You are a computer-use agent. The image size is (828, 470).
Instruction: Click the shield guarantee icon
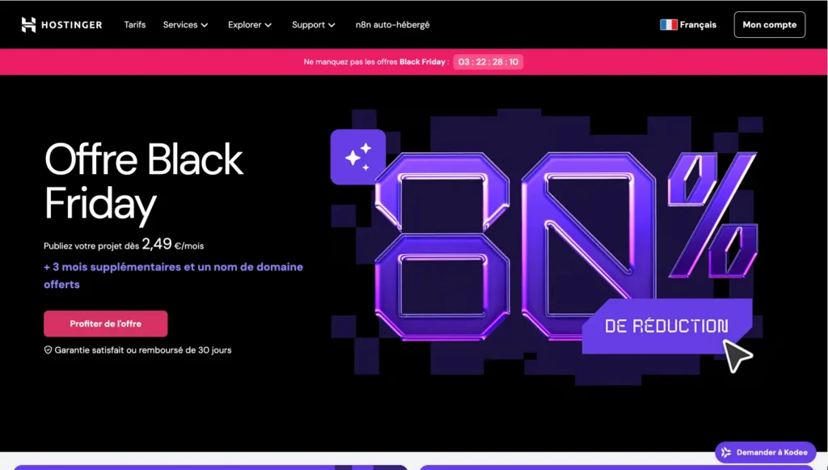[x=49, y=350]
